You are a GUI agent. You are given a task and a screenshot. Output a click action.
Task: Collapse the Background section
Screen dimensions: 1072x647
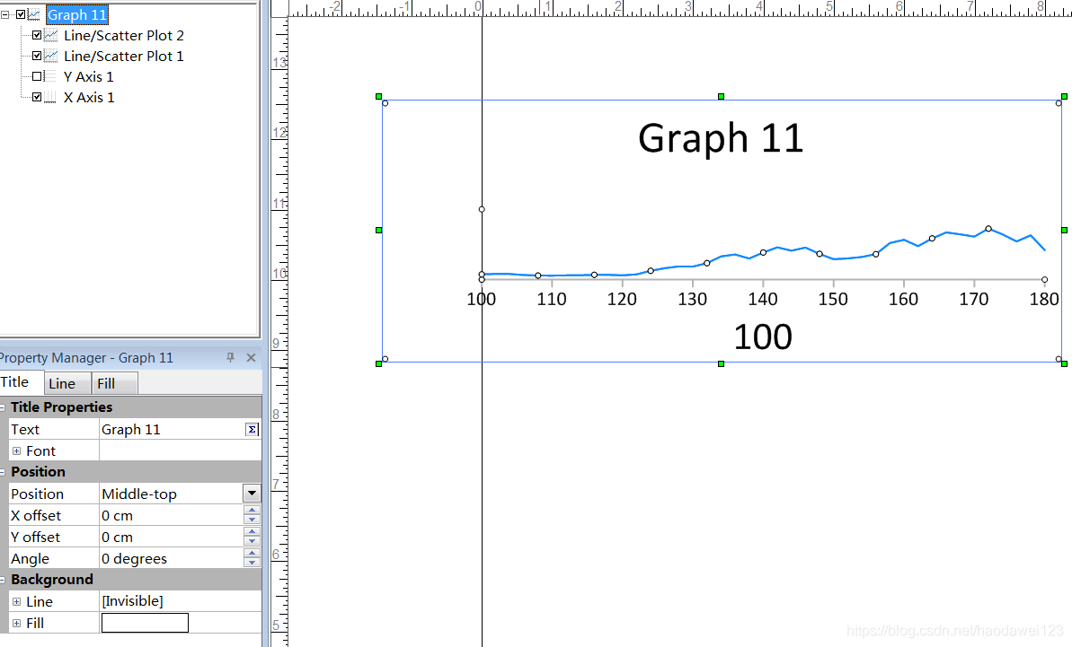[x=3, y=580]
